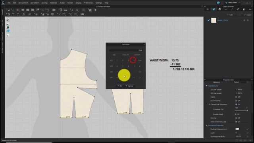Select the large 'A' text annotation tool

coord(77,10)
